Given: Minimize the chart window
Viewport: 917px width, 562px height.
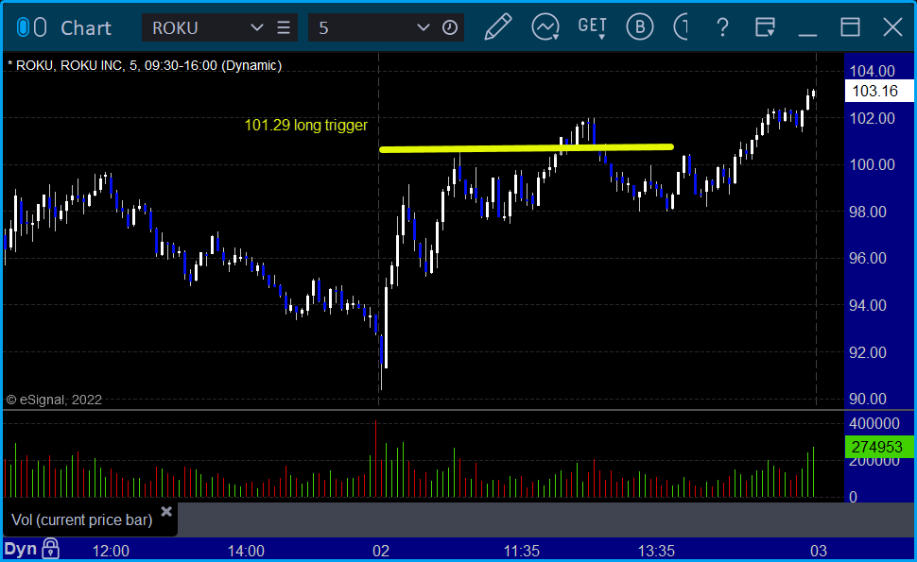Looking at the screenshot, I should click(807, 34).
